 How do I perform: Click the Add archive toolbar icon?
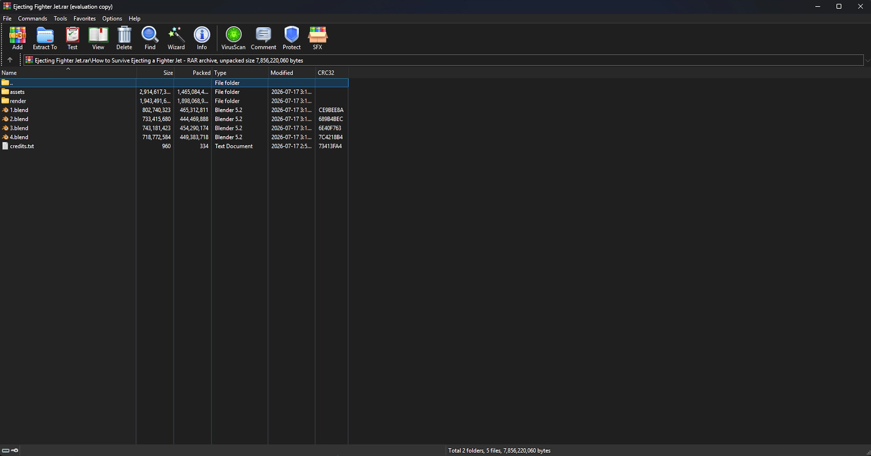coord(17,38)
